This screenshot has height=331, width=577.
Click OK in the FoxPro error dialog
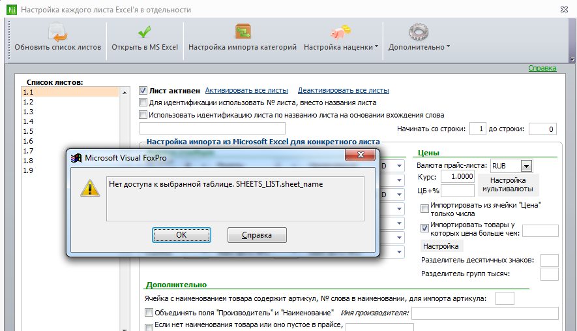[x=181, y=235]
